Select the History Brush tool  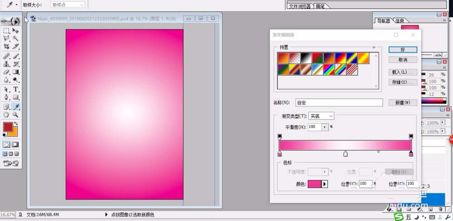tap(15, 64)
